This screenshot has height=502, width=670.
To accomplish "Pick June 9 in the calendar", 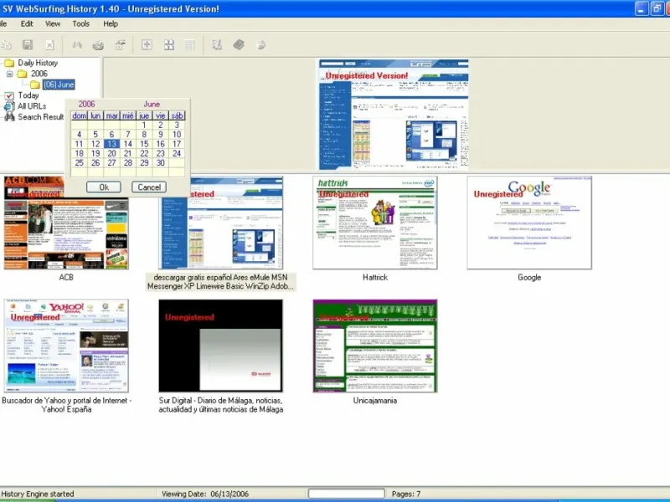I will coord(160,135).
